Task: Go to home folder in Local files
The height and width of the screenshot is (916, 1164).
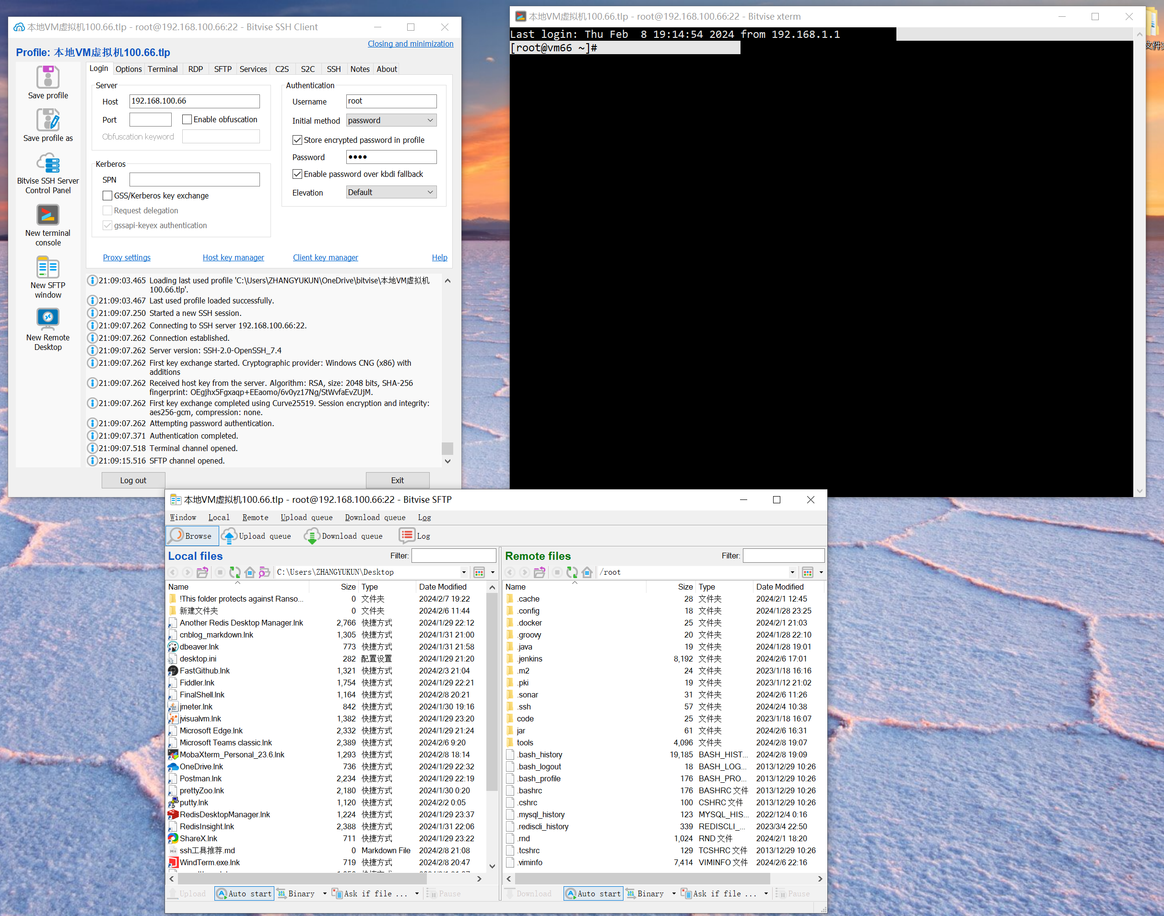Action: pos(249,572)
